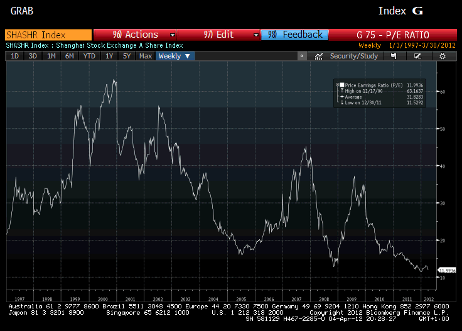Viewport: 462px width, 331px height.
Task: Click the date range 1/3/1997-3/30/2012
Action: point(422,45)
